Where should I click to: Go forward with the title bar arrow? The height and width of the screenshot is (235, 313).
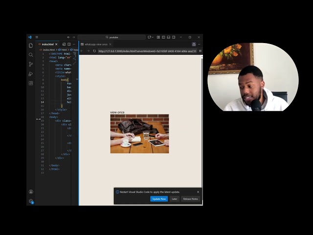[x=74, y=37]
